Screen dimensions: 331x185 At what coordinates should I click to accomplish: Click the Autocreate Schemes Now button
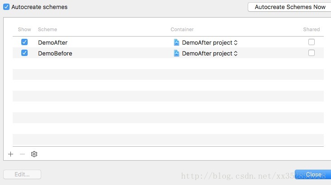click(x=290, y=7)
